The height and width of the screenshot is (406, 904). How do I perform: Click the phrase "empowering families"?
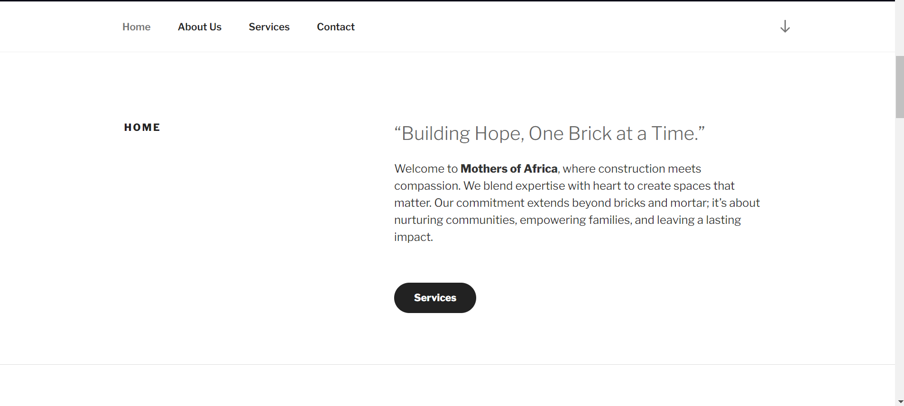click(575, 220)
